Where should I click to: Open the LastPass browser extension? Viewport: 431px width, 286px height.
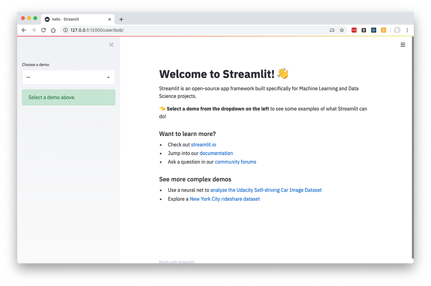click(x=354, y=30)
